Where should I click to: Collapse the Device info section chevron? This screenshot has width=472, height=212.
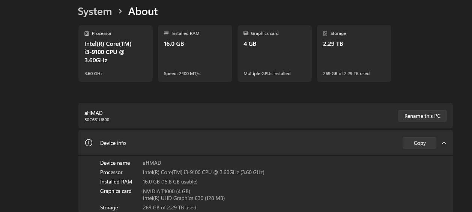[444, 143]
